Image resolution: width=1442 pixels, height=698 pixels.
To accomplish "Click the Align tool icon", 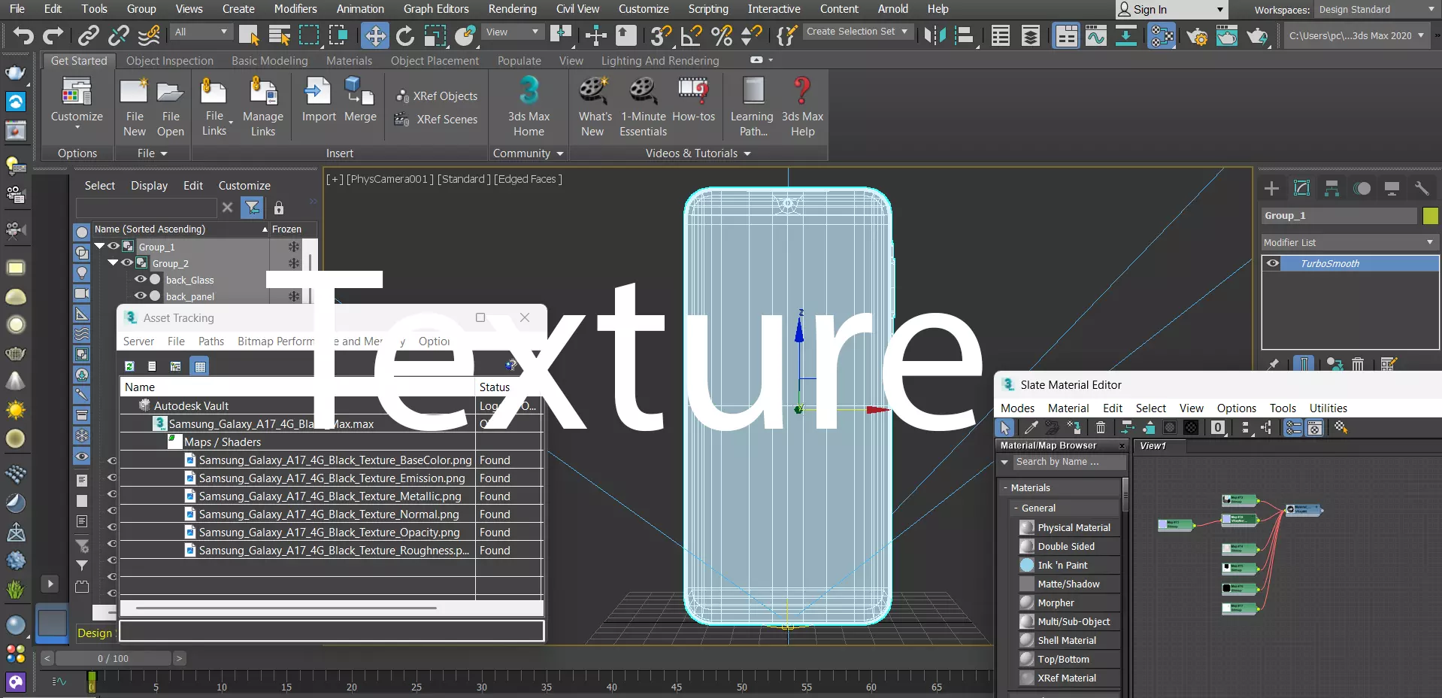I will [x=963, y=35].
